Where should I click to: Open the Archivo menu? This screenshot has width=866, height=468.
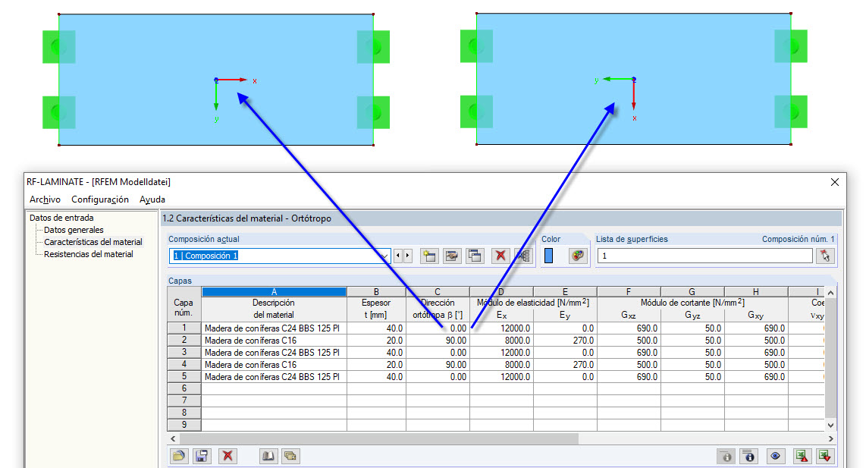pos(45,199)
